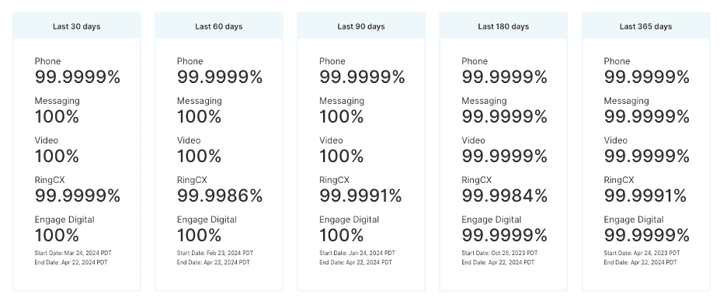Click Video 100% in Last 60 days card

[x=200, y=157]
